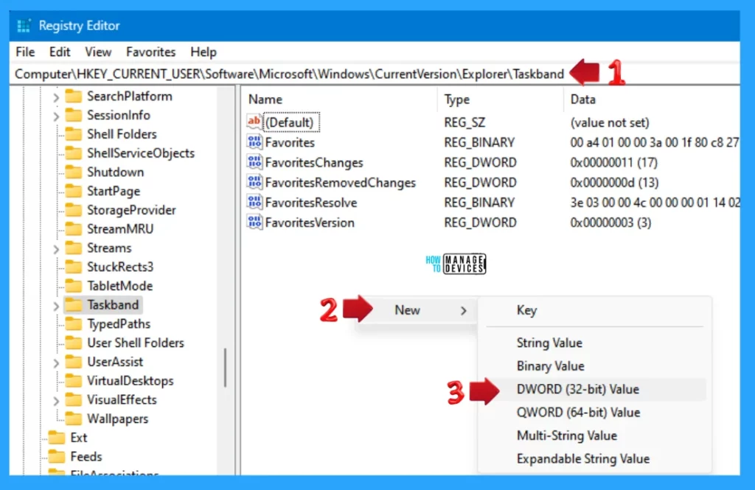Select the (Default) string value icon
Screen dimensions: 755x490
(254, 122)
